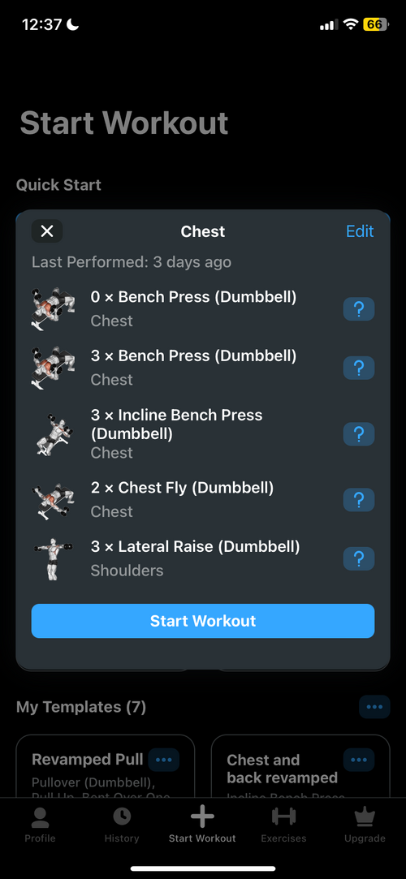The image size is (406, 879).
Task: Tap the Lateral Raise exercise illustration
Action: [x=52, y=558]
